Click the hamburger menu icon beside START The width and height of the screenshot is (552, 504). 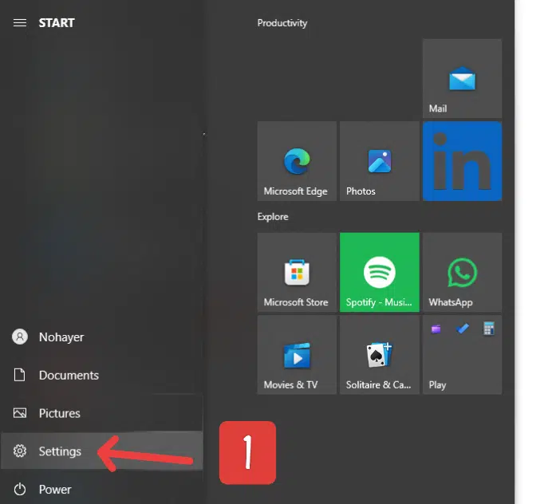(x=20, y=23)
